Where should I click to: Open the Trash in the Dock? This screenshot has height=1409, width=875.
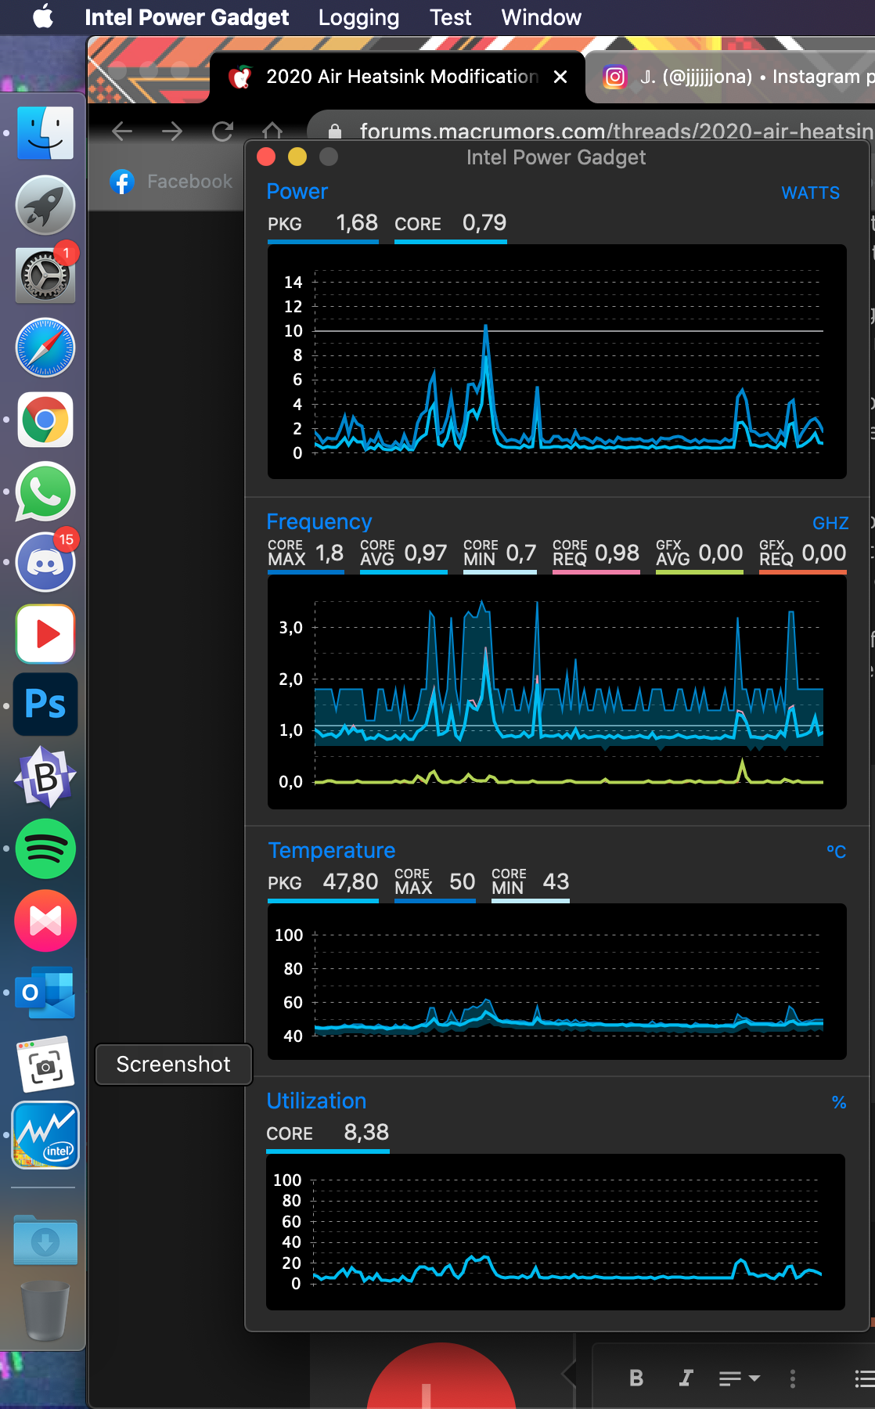click(45, 1311)
